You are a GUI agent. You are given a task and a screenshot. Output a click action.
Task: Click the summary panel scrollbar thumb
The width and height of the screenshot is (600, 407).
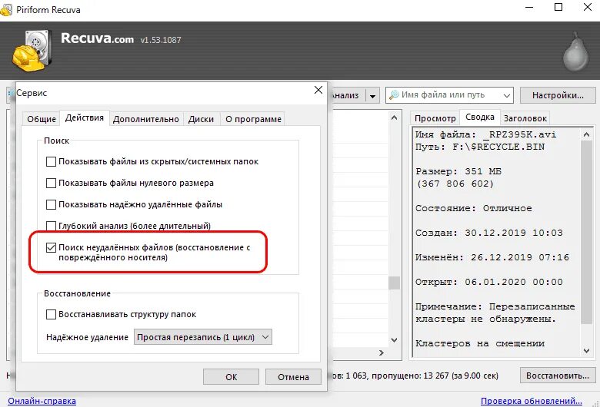[586, 232]
